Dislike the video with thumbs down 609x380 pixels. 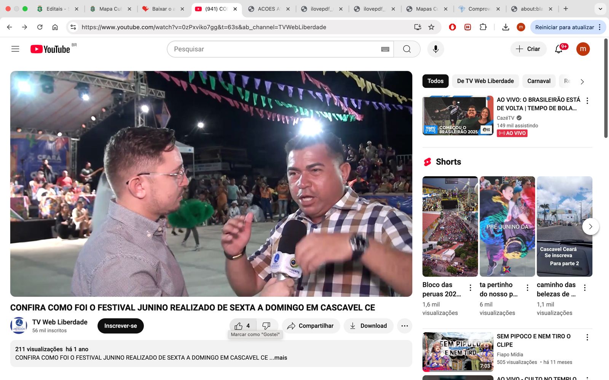tap(266, 326)
